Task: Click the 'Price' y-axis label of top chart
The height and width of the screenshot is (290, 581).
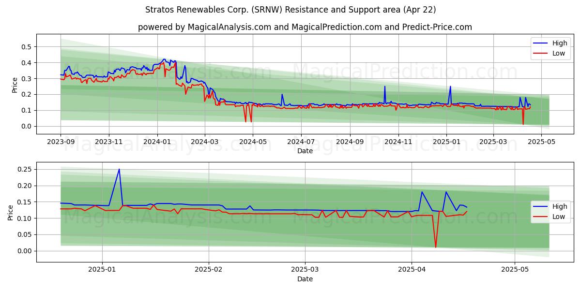Action: pyautogui.click(x=15, y=85)
